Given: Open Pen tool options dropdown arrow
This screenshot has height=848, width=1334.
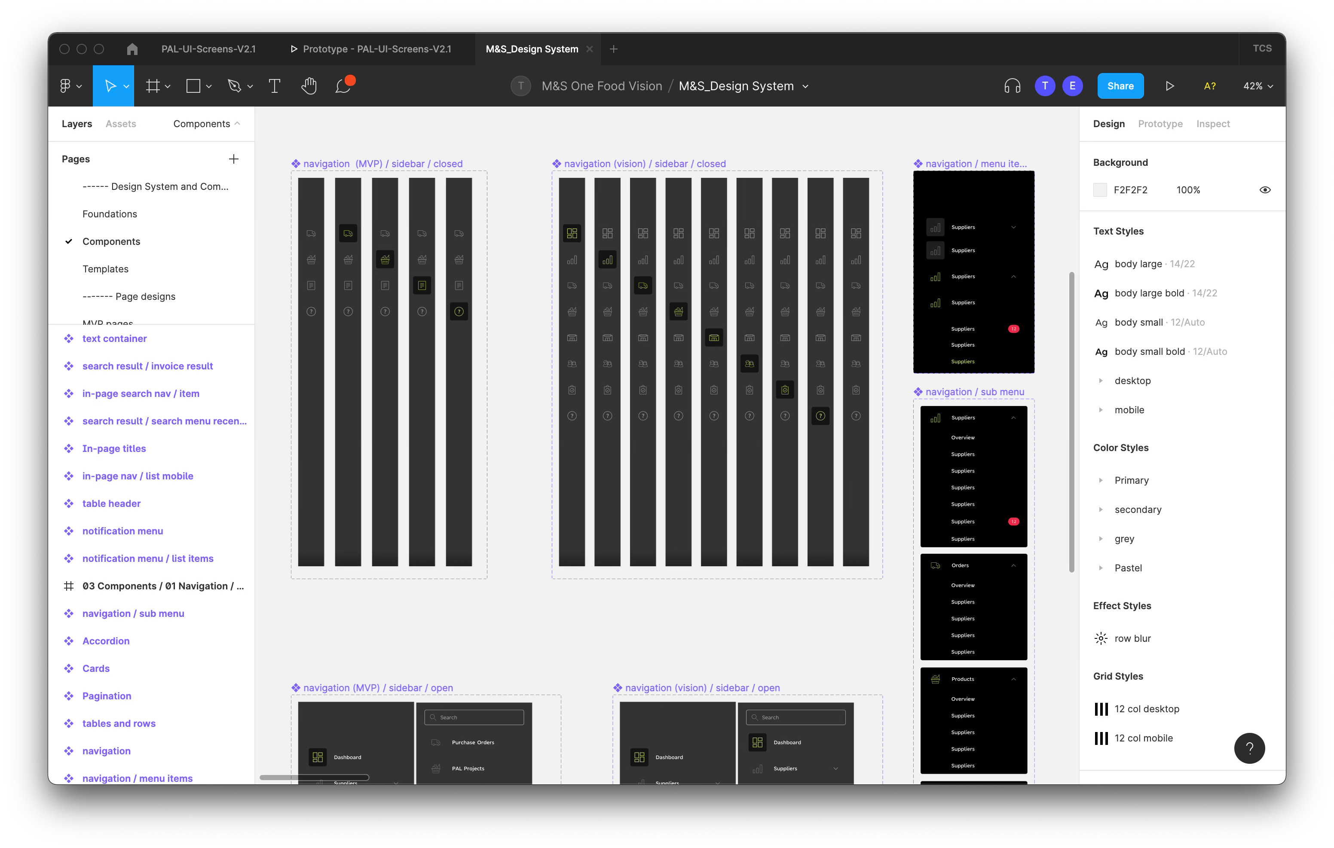Looking at the screenshot, I should (x=251, y=86).
